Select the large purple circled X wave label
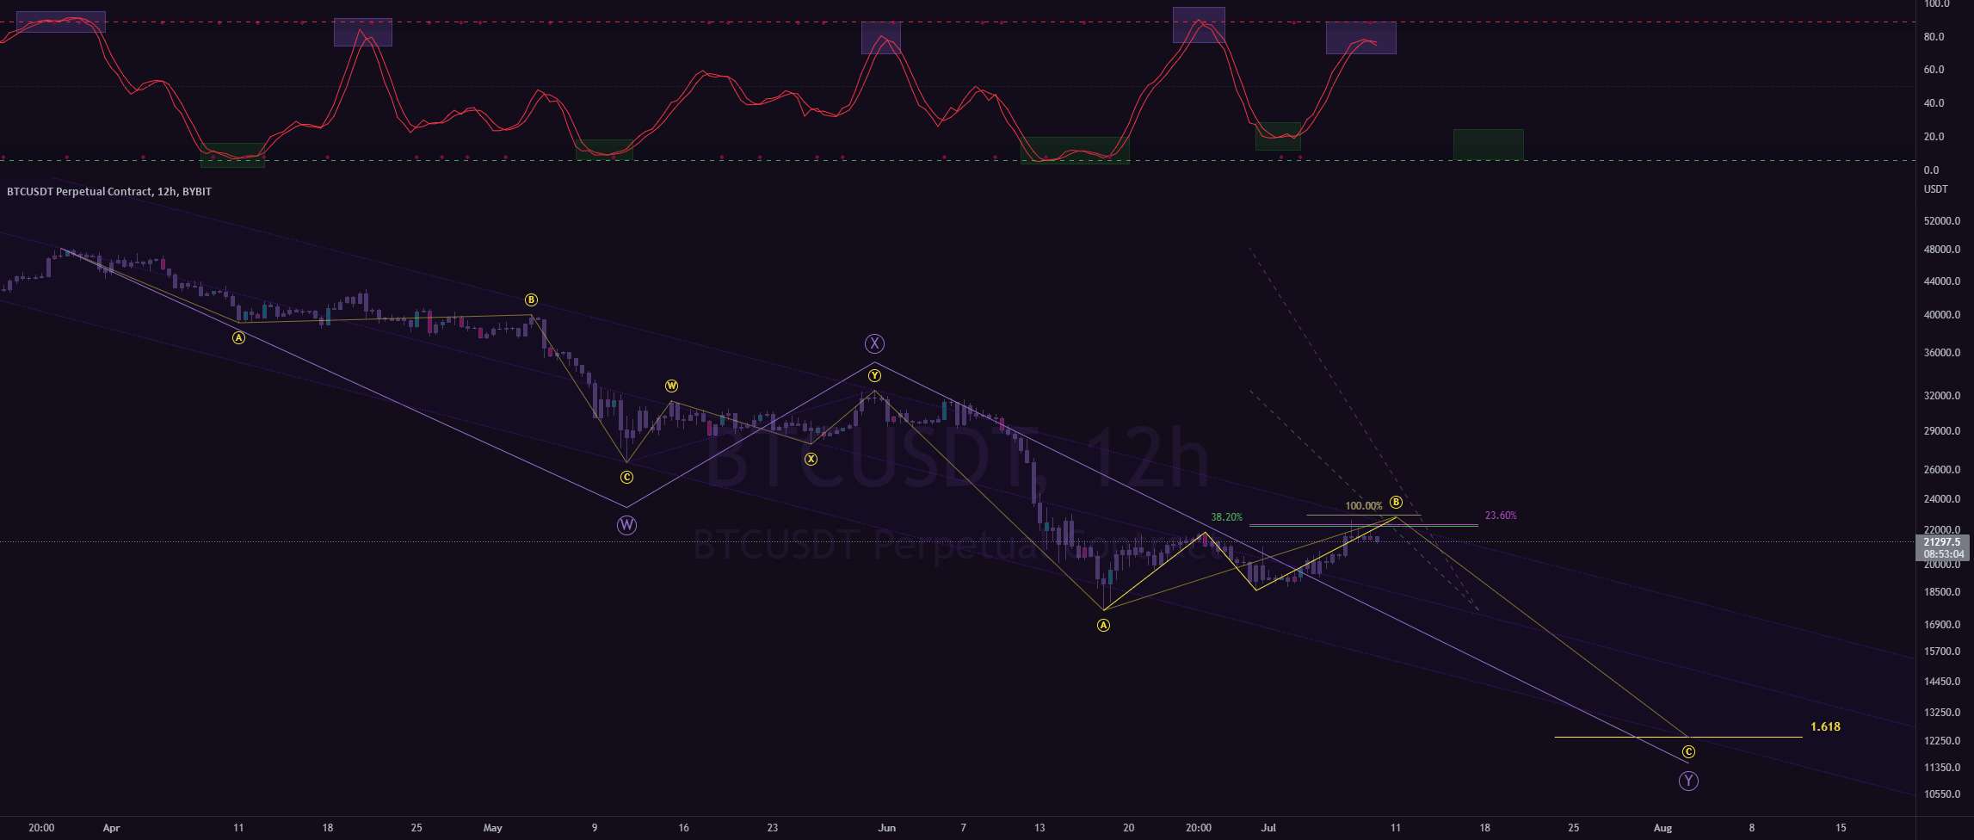Image resolution: width=1974 pixels, height=840 pixels. tap(874, 344)
